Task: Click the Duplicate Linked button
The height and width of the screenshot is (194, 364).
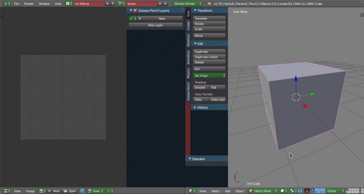Action: [x=209, y=57]
